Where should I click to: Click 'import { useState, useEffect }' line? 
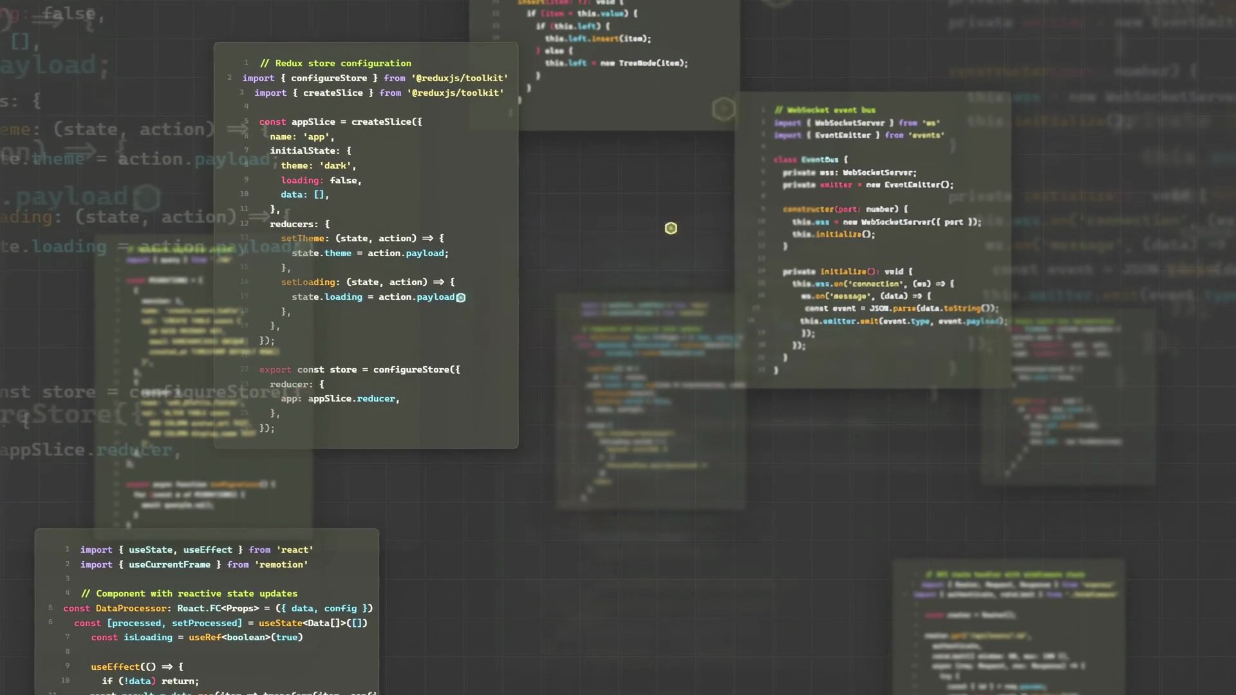(197, 550)
